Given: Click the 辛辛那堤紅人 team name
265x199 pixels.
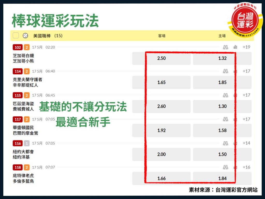Looking at the screenshot, I should click(25, 85).
